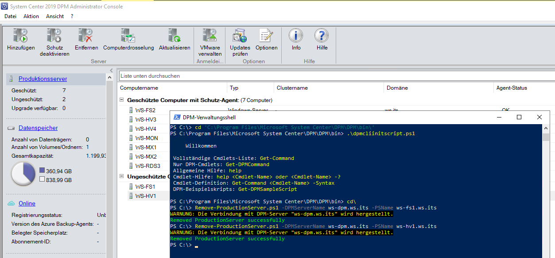Select the WS-HV4 computer row

coord(145,129)
